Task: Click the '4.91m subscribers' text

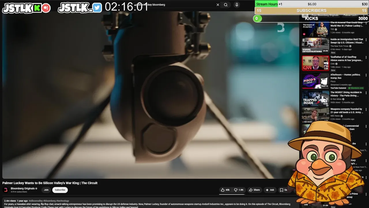Action: [19, 192]
